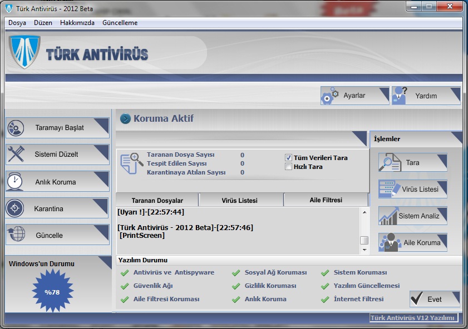Uncheck Tüm Verileri Tara checkbox
Screen dimensions: 468x329
point(288,158)
